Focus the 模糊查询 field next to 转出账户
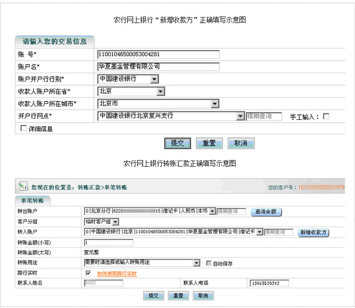The image size is (355, 308). [231, 211]
